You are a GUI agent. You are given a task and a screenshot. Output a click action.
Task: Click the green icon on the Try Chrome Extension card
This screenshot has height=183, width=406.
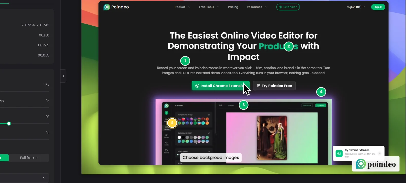point(339,154)
